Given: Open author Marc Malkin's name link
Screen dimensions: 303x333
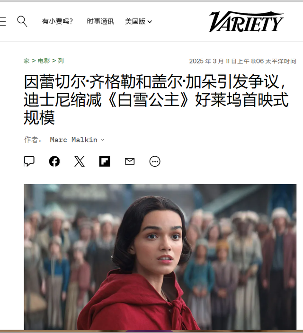Looking at the screenshot, I should pos(74,140).
